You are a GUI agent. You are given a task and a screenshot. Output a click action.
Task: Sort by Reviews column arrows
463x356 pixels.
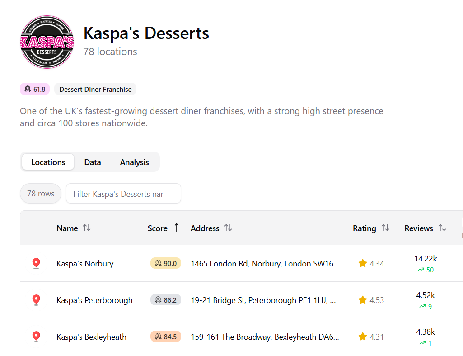pos(442,228)
